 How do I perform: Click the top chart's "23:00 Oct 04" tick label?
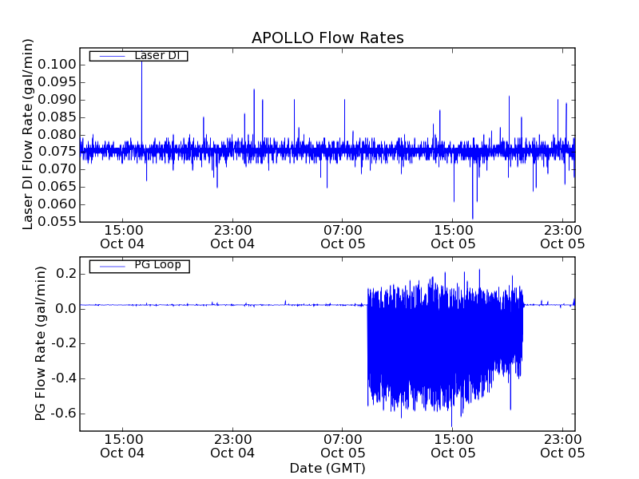point(232,237)
